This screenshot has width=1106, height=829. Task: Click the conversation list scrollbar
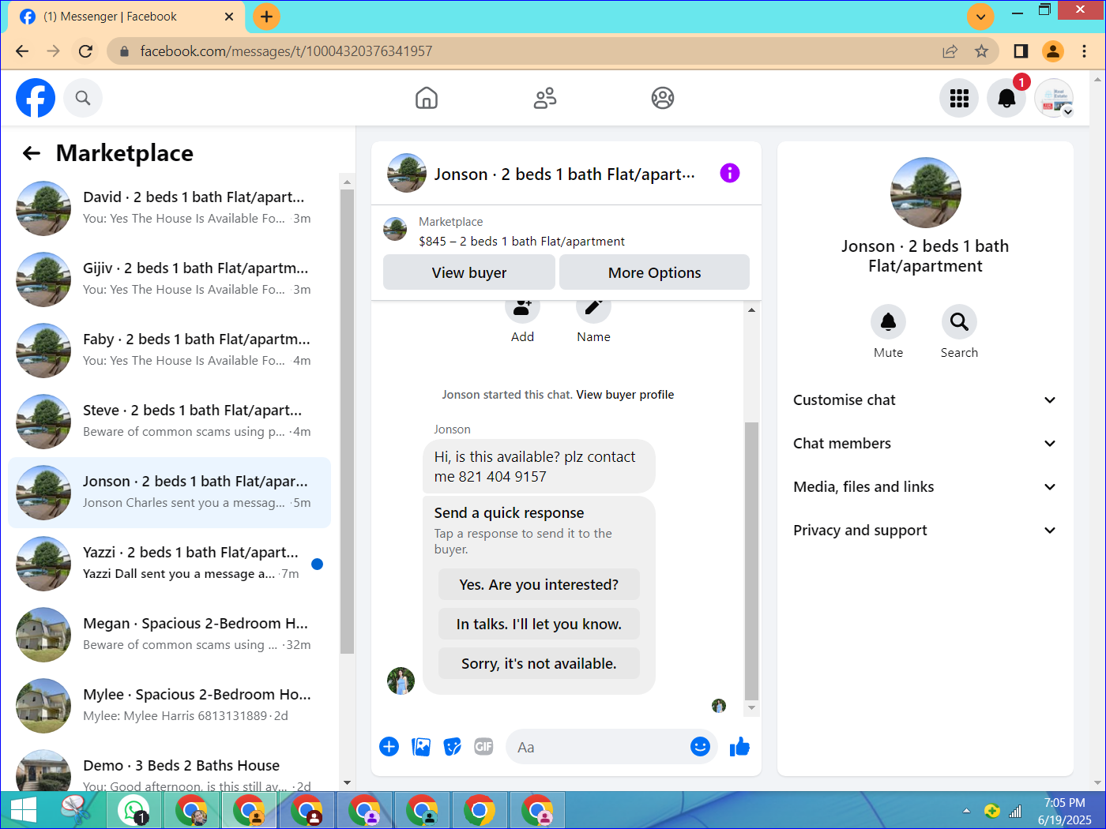click(347, 420)
